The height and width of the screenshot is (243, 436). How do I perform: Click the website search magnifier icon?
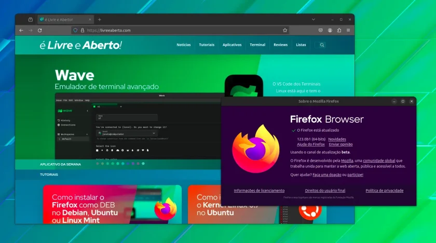(x=322, y=45)
